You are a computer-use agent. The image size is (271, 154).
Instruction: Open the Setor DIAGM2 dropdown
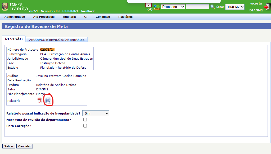[235, 7]
